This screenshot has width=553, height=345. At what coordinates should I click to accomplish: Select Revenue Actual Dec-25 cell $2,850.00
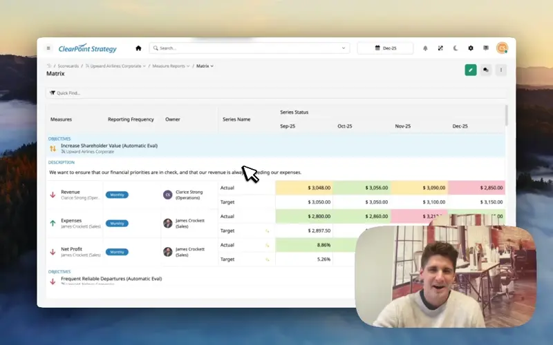click(476, 188)
